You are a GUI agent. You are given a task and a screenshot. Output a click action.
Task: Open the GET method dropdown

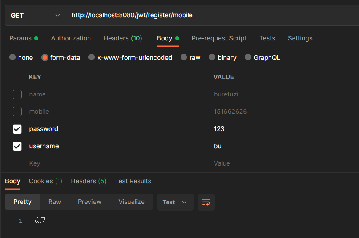35,16
